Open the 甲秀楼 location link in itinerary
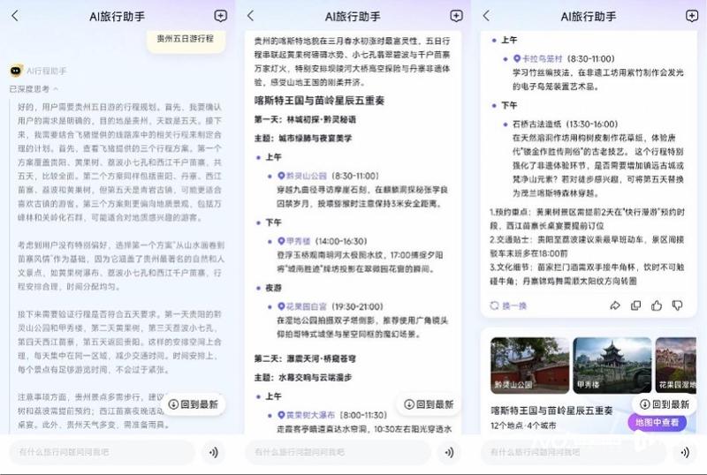Viewport: 707px width, 475px height. coord(294,241)
